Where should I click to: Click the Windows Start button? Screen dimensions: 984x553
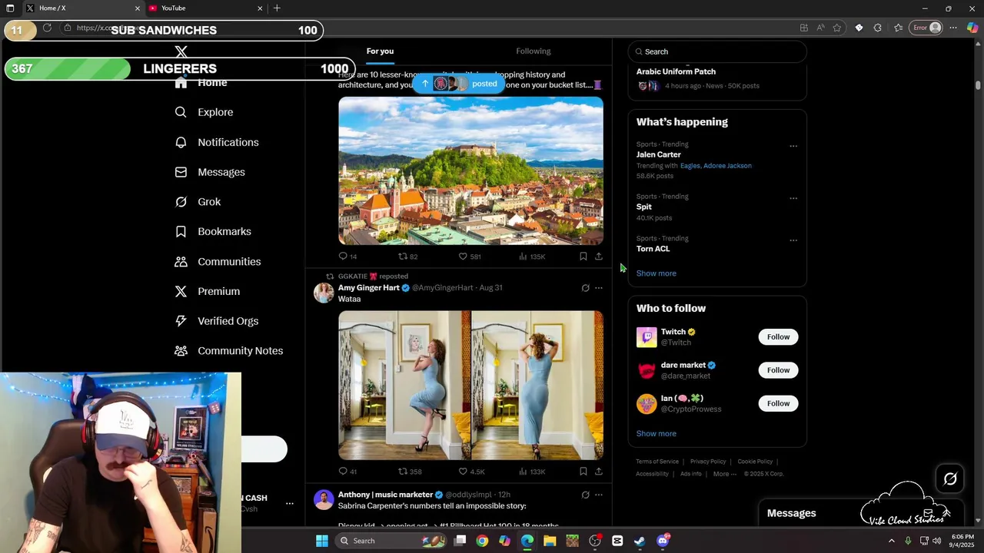click(322, 541)
